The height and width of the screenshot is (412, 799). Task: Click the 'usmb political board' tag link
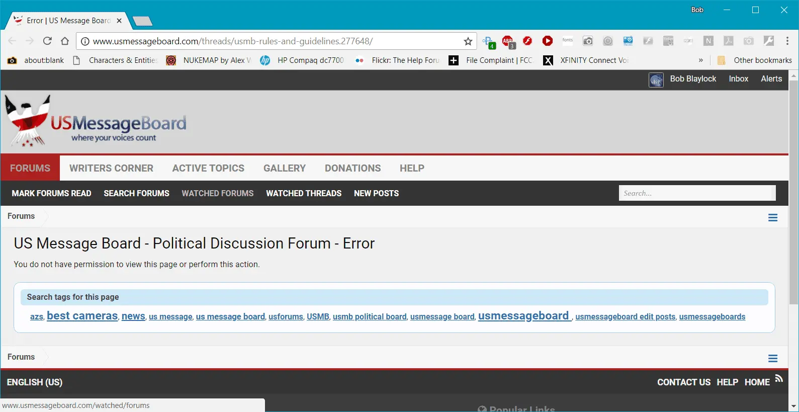pos(370,316)
